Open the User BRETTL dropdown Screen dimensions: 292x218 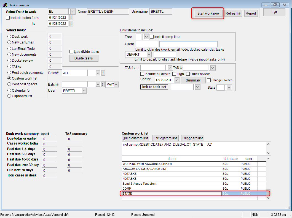tap(84, 91)
